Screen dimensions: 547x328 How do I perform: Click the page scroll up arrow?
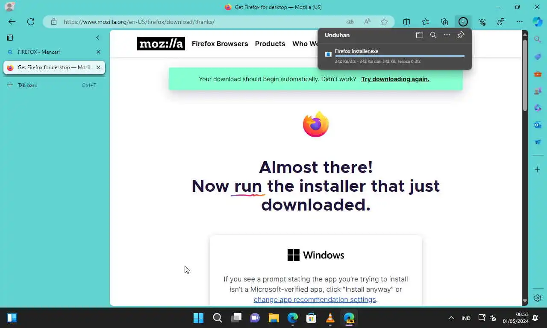(525, 34)
